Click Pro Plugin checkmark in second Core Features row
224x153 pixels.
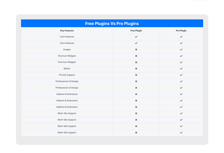tap(181, 43)
